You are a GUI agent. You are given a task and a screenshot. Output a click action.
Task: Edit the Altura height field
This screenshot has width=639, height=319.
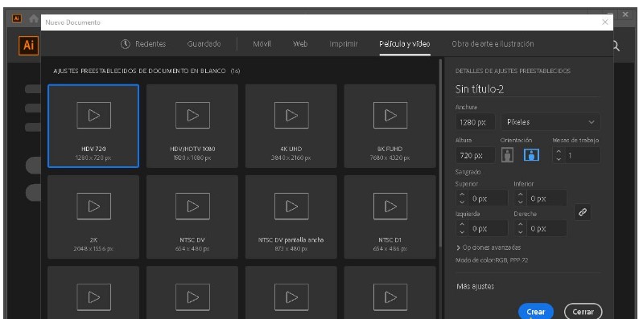(x=475, y=155)
